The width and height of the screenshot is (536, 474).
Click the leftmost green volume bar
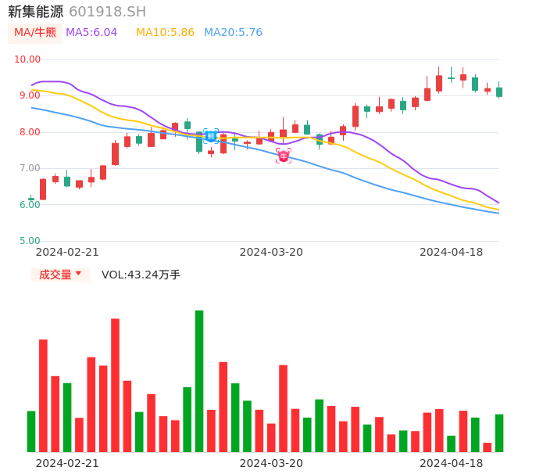click(x=31, y=431)
